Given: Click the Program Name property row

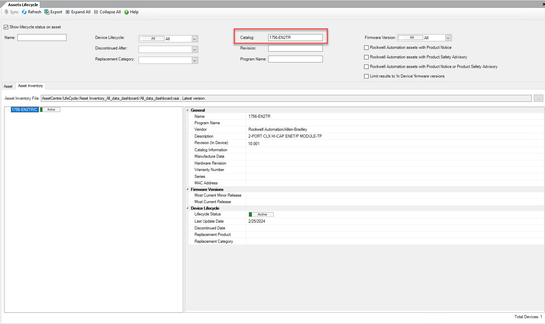Looking at the screenshot, I should click(x=367, y=123).
